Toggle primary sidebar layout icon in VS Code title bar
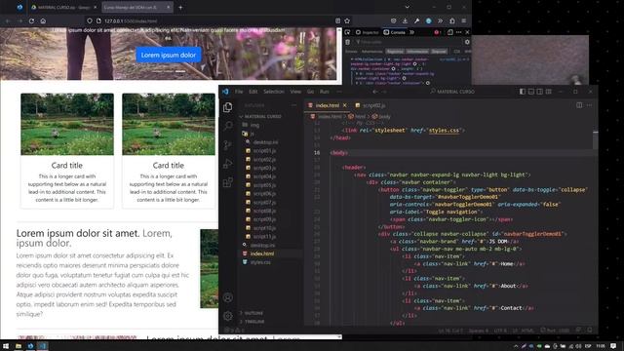624x351 pixels. [x=523, y=92]
